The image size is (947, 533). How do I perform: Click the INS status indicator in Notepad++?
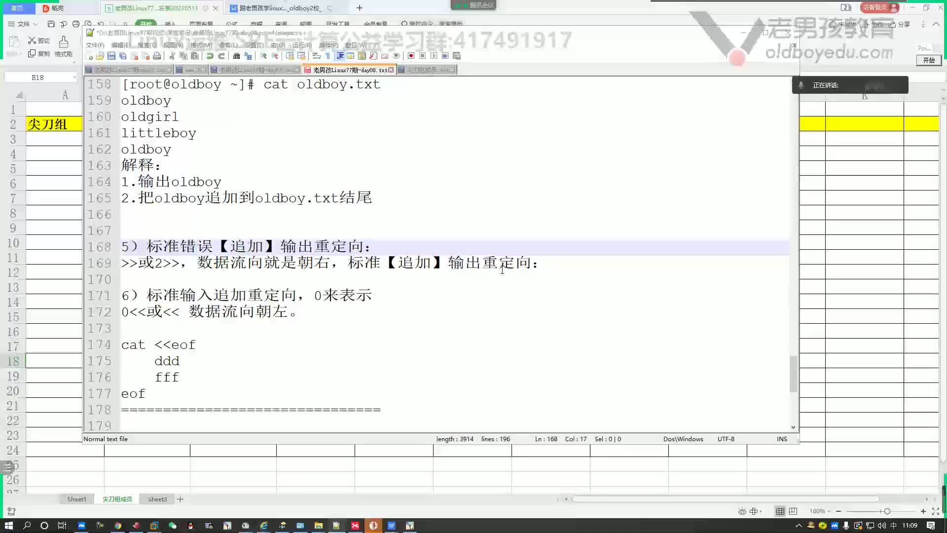(782, 439)
